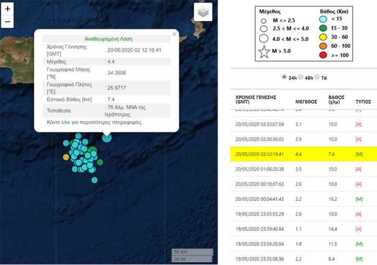377x265 pixels.
Task: Select the 48h time range radio
Action: [301, 77]
